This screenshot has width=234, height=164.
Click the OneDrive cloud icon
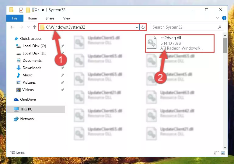pyautogui.click(x=16, y=99)
